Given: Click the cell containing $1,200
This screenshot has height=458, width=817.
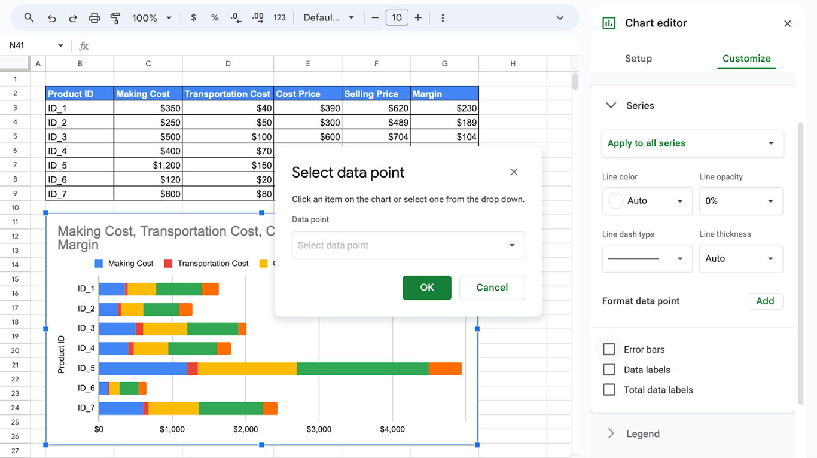Looking at the screenshot, I should 148,165.
